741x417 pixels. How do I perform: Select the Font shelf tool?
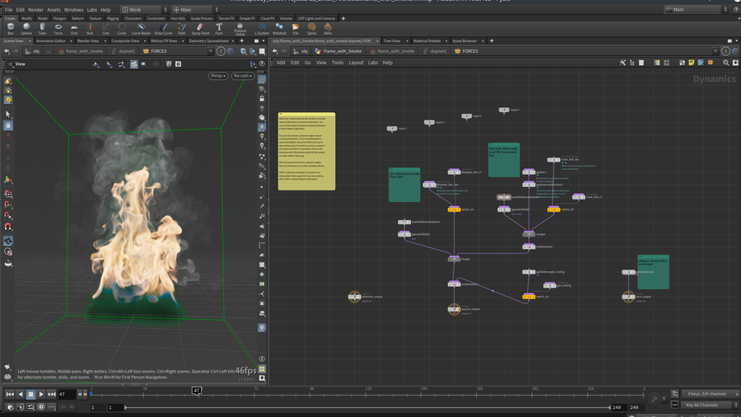tap(219, 29)
